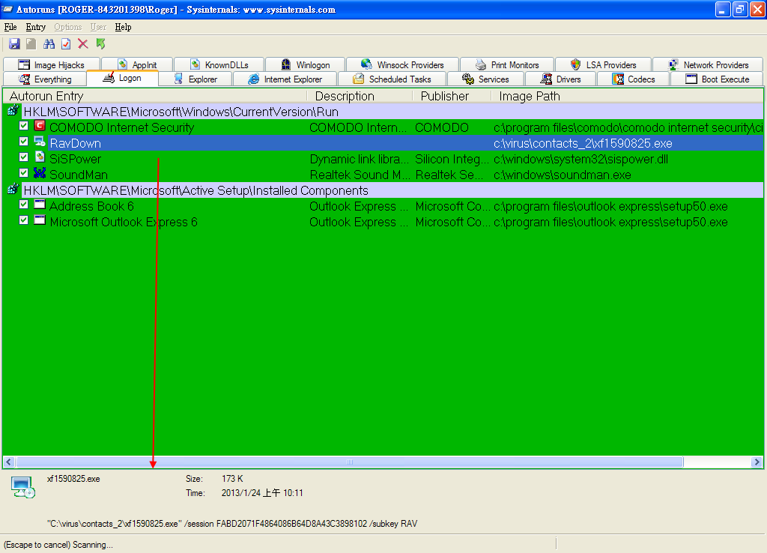Click the xf1590825.exe file icon in details pane
Viewport: 767px width, 553px height.
tap(23, 487)
